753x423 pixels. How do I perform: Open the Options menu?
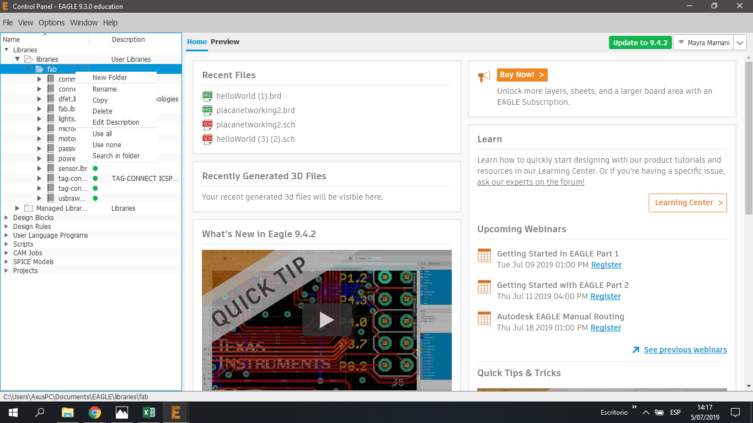[x=51, y=23]
